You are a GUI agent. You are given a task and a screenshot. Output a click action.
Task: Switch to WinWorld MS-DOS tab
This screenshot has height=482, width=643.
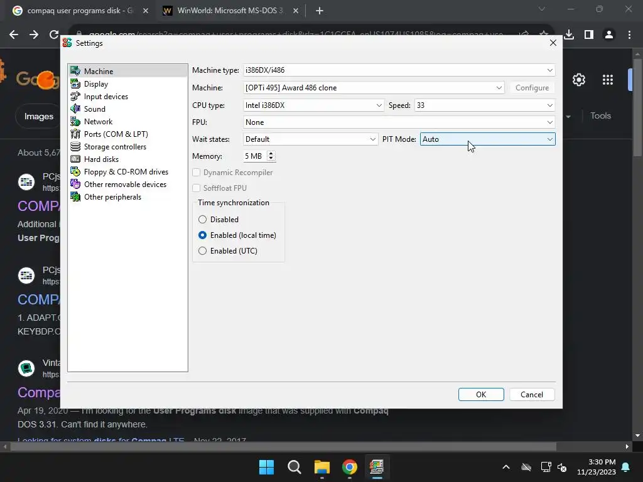(230, 11)
